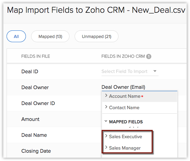Click the Deal ID file field label
This screenshot has height=161, width=190.
coord(30,72)
